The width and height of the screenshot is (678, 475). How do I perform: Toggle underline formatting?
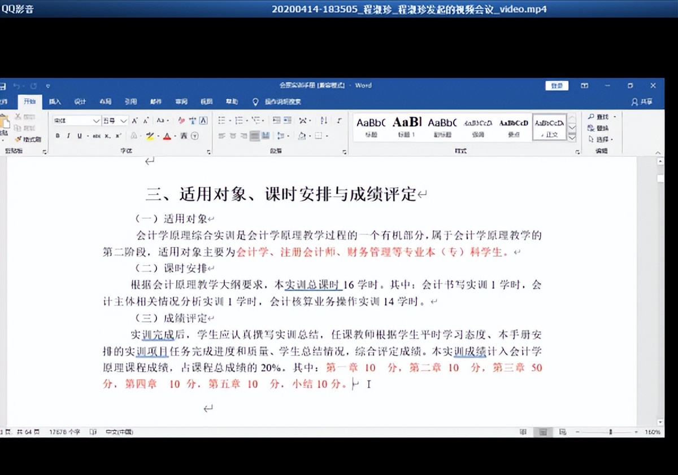79,135
